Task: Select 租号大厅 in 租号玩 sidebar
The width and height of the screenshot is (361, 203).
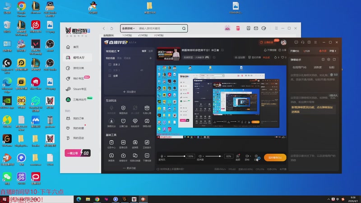Action: (x=77, y=58)
